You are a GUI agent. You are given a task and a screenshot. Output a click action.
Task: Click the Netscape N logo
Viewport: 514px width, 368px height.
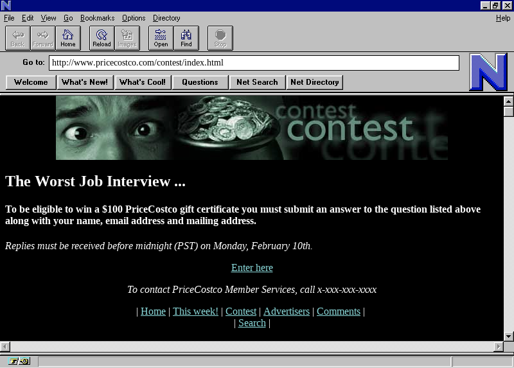pos(488,72)
